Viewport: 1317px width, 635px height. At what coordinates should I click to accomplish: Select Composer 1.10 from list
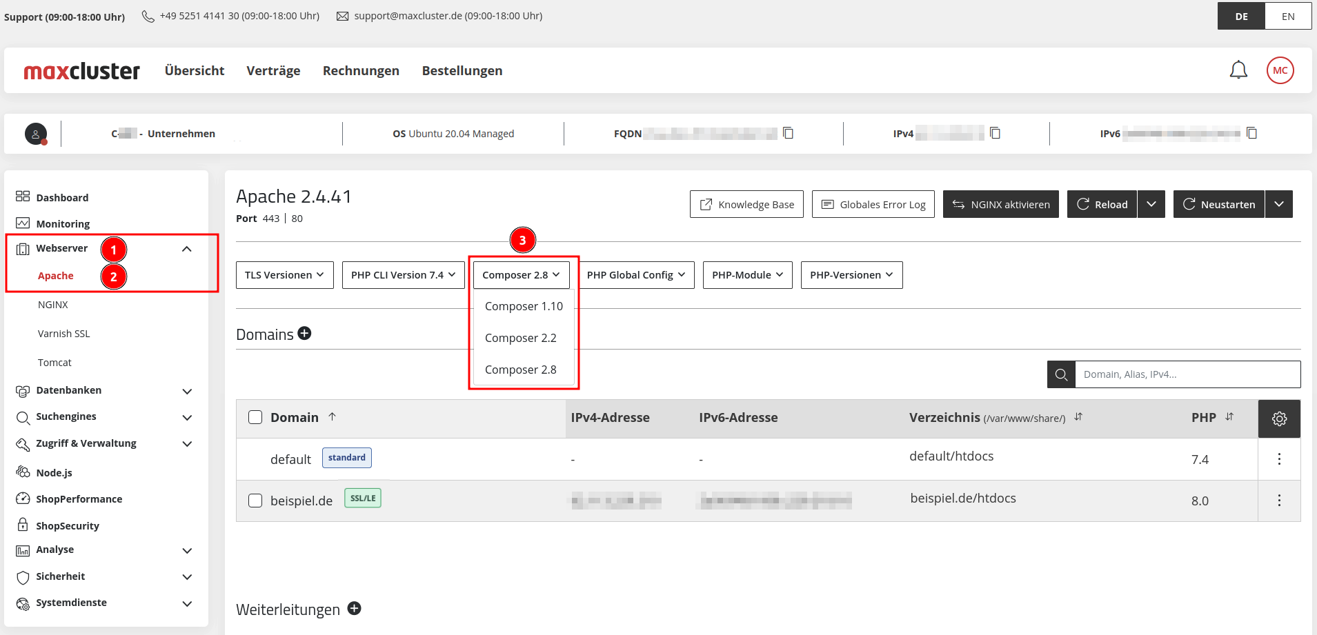click(x=524, y=306)
